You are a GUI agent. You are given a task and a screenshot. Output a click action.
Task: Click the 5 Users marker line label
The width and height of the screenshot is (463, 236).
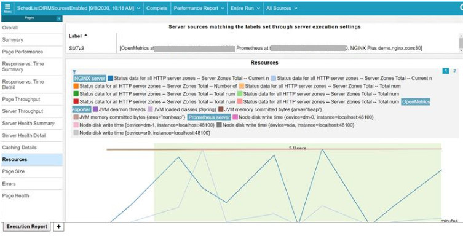(298, 147)
